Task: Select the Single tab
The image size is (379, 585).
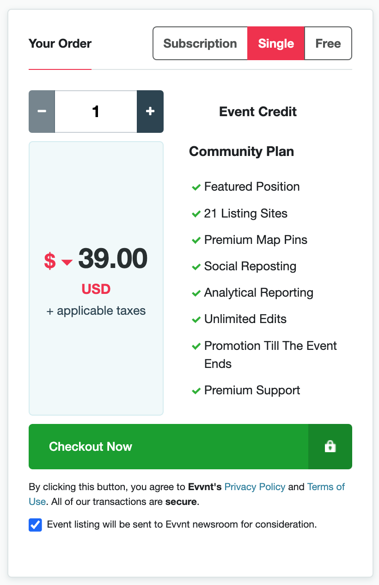Action: [x=276, y=44]
